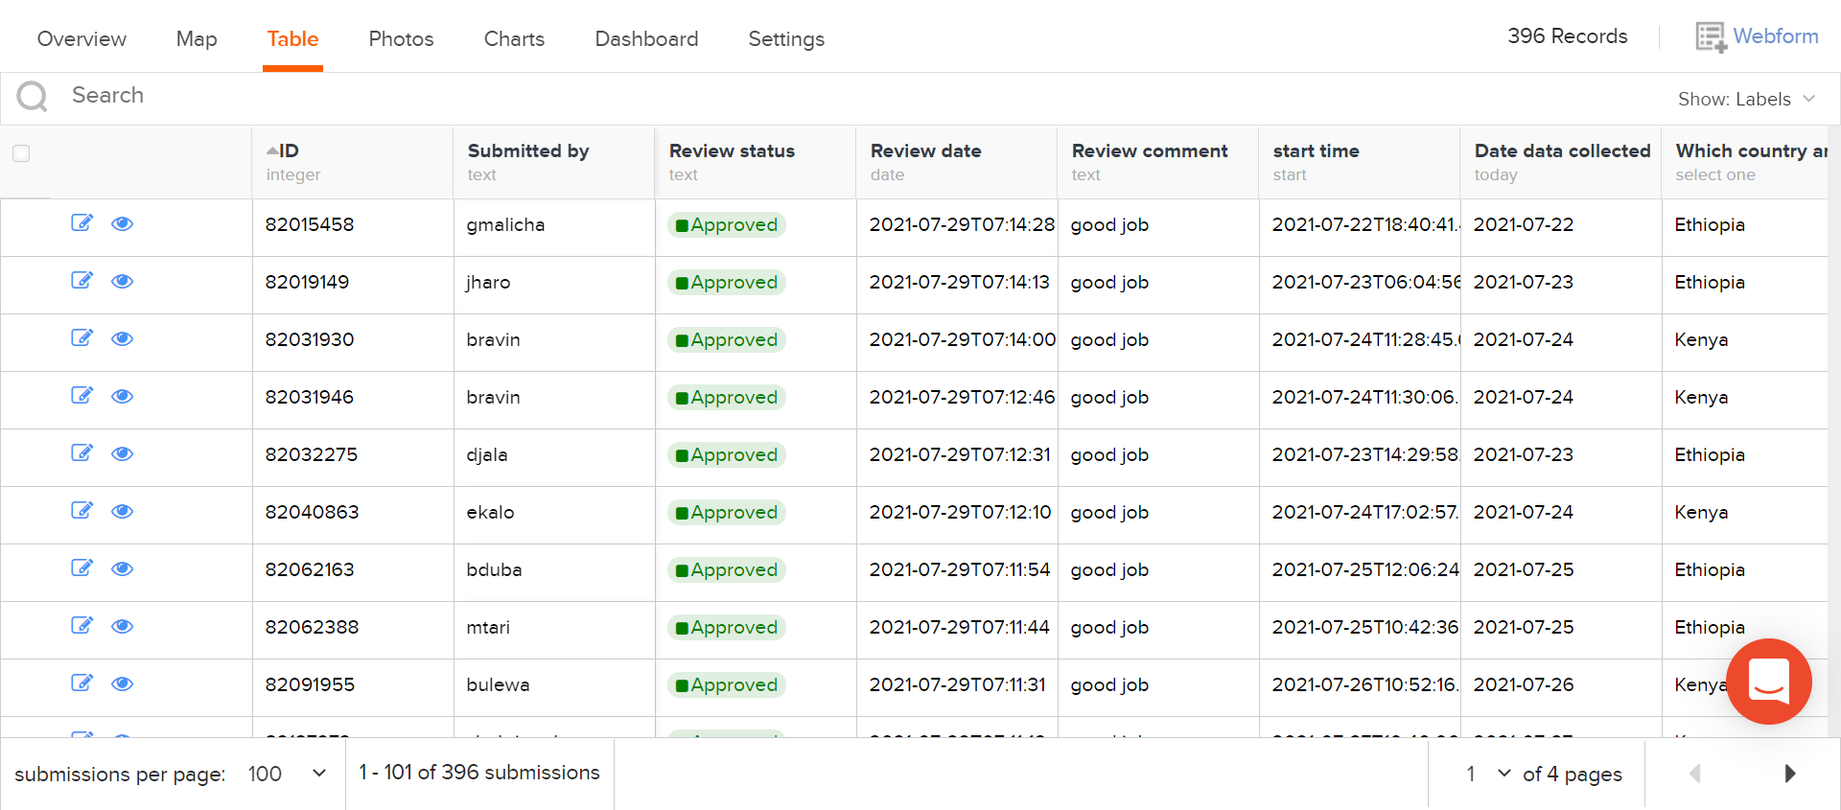Edit submission 82031946 pencil icon
Viewport: 1841px width, 810px height.
click(x=82, y=396)
